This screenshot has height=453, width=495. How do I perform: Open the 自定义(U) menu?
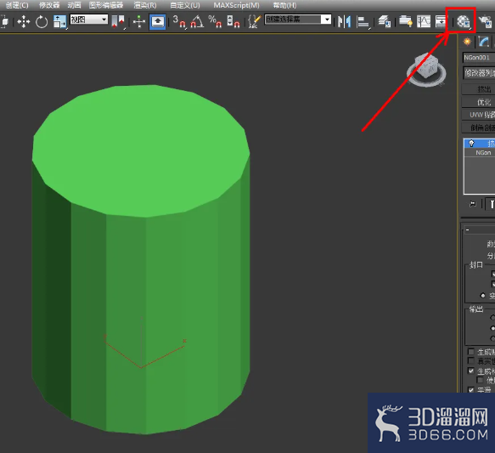(185, 5)
